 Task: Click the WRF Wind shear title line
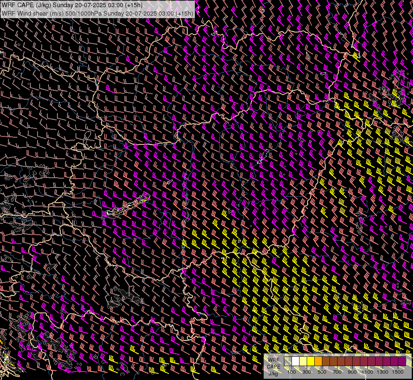click(97, 13)
